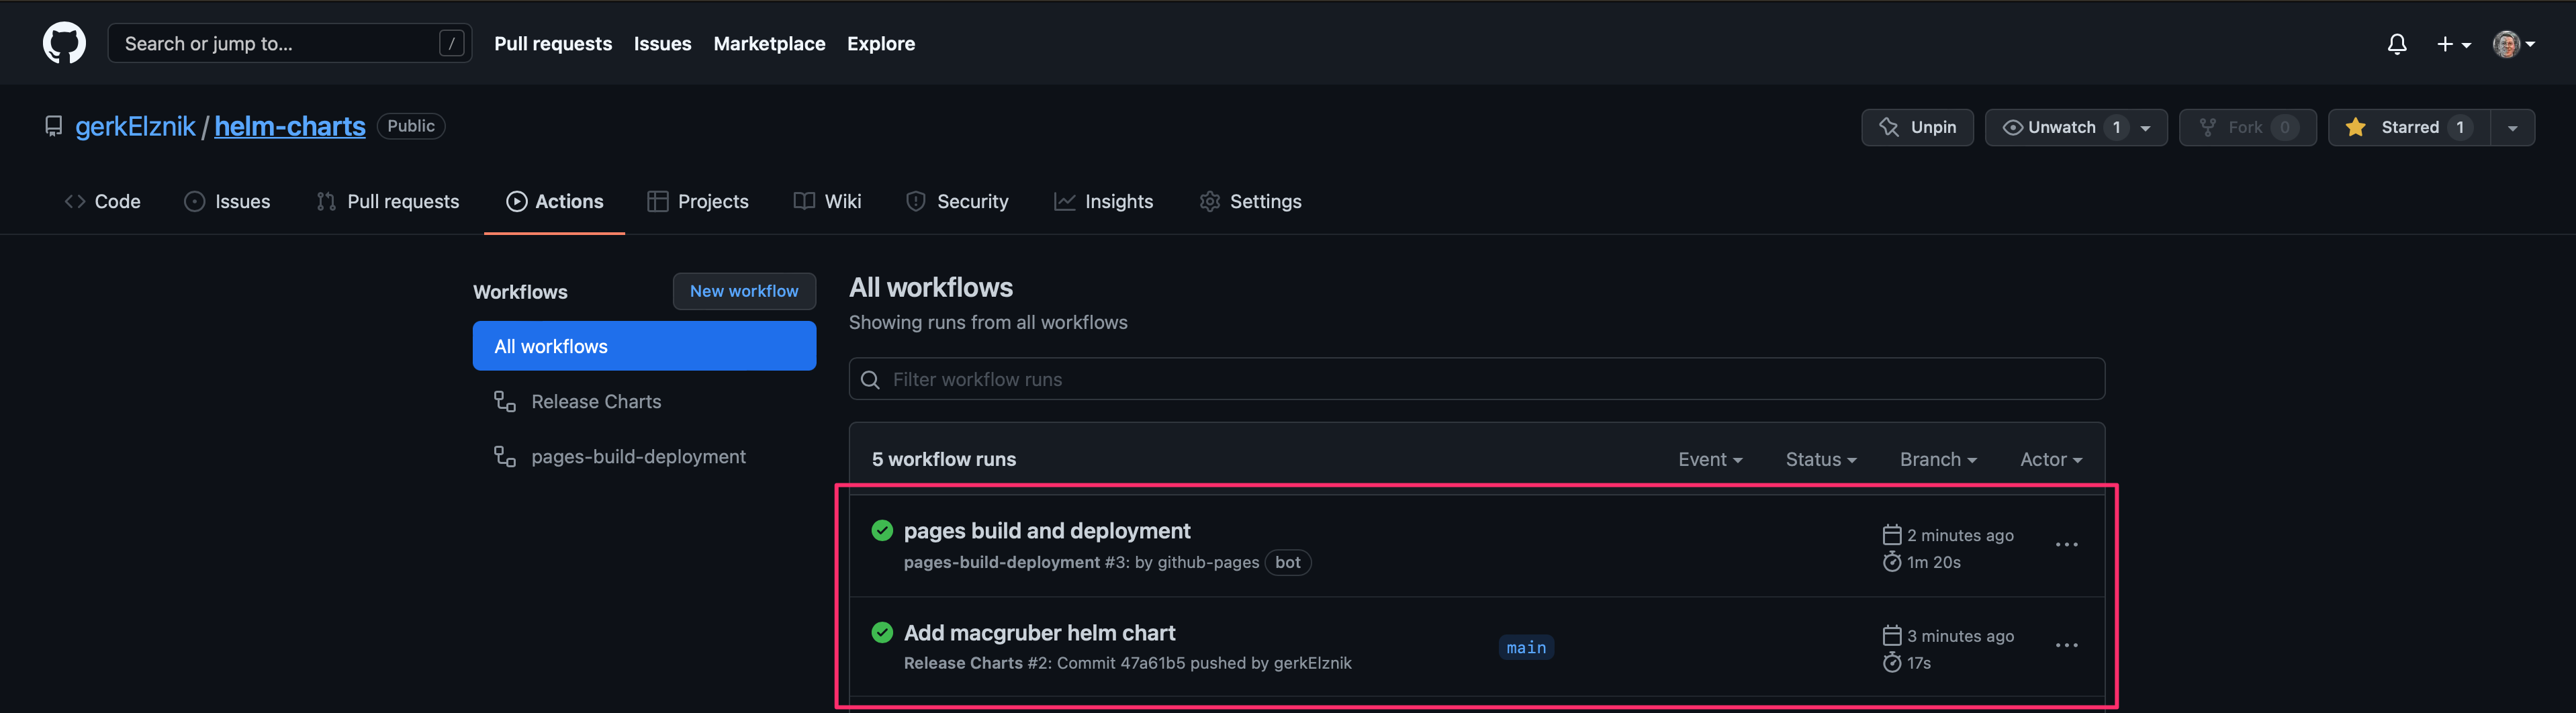This screenshot has width=2576, height=713.
Task: Switch to the repository Issues tab
Action: click(x=227, y=201)
